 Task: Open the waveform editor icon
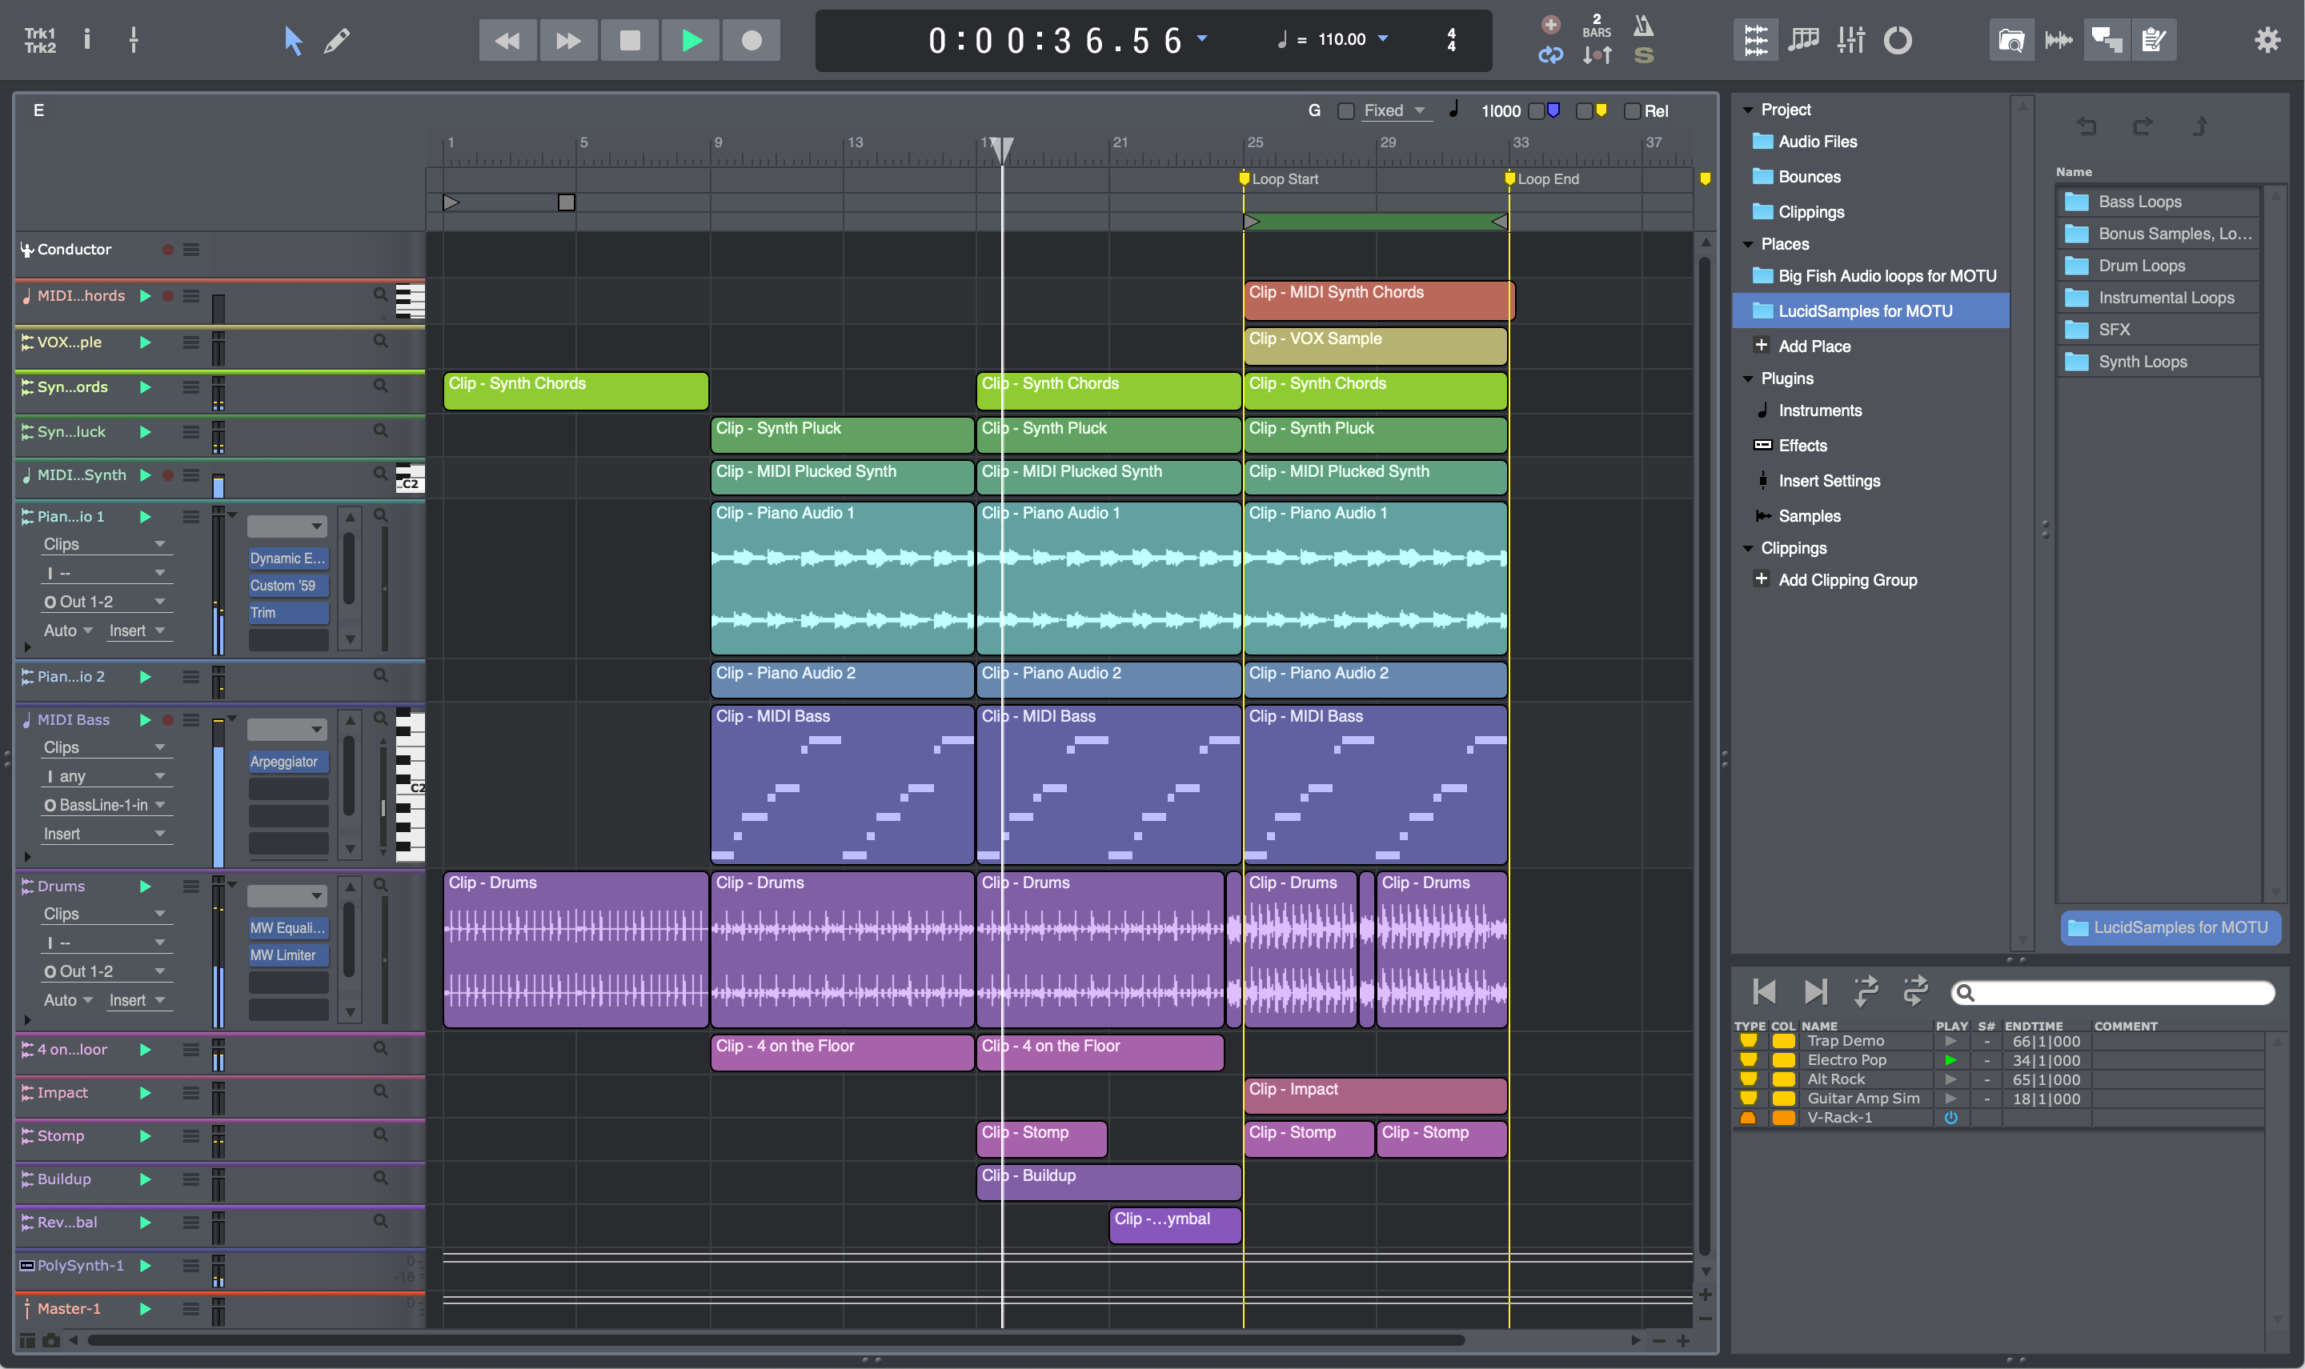(x=2058, y=40)
